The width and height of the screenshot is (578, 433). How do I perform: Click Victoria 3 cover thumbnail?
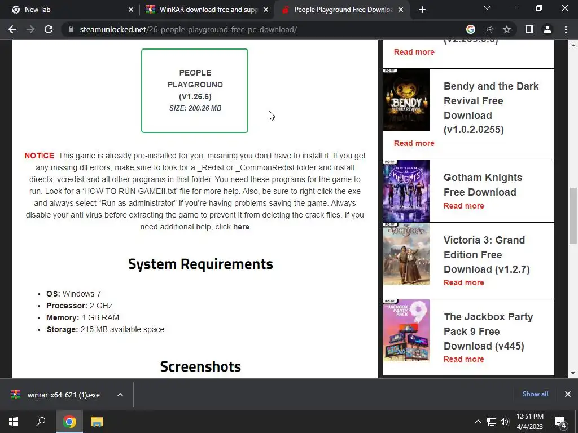(406, 254)
